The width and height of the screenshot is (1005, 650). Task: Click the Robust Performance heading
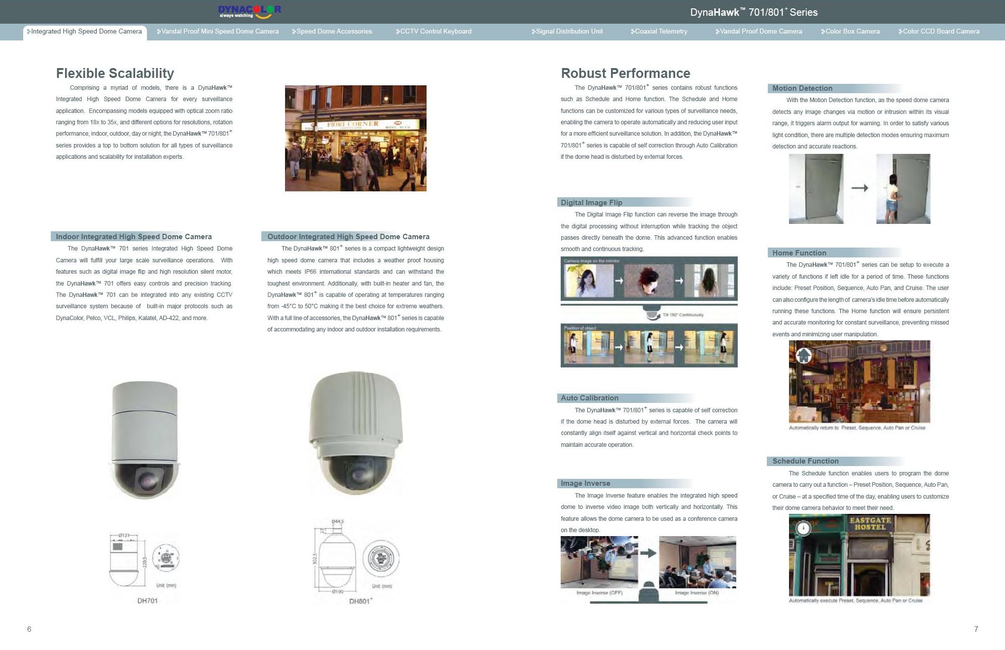pos(625,73)
